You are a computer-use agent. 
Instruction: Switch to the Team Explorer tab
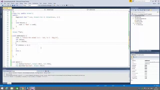tap(142, 51)
